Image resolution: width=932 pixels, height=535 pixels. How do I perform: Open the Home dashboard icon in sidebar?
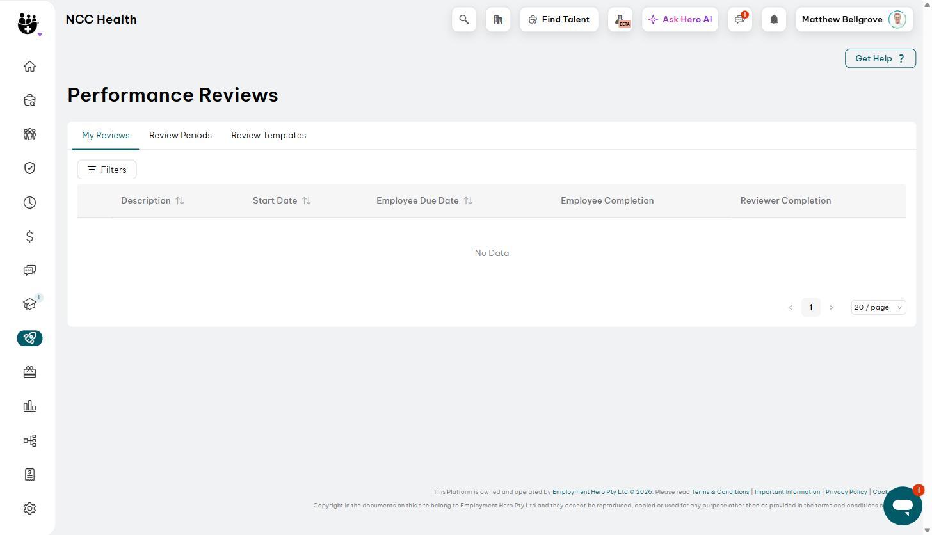[x=29, y=67]
